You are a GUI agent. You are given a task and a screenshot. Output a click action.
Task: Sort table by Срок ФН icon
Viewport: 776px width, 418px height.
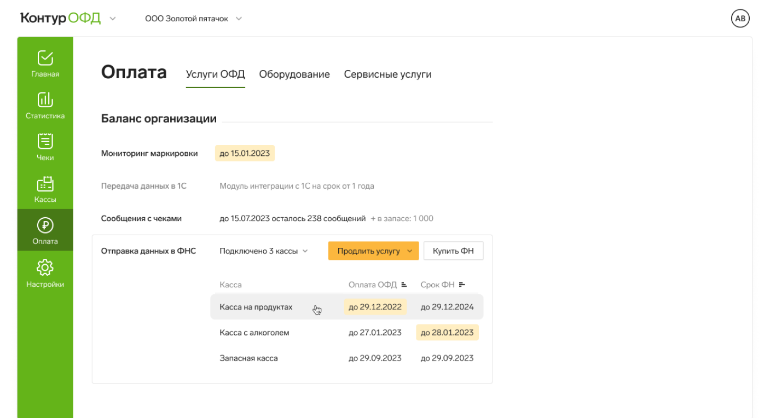pos(462,285)
